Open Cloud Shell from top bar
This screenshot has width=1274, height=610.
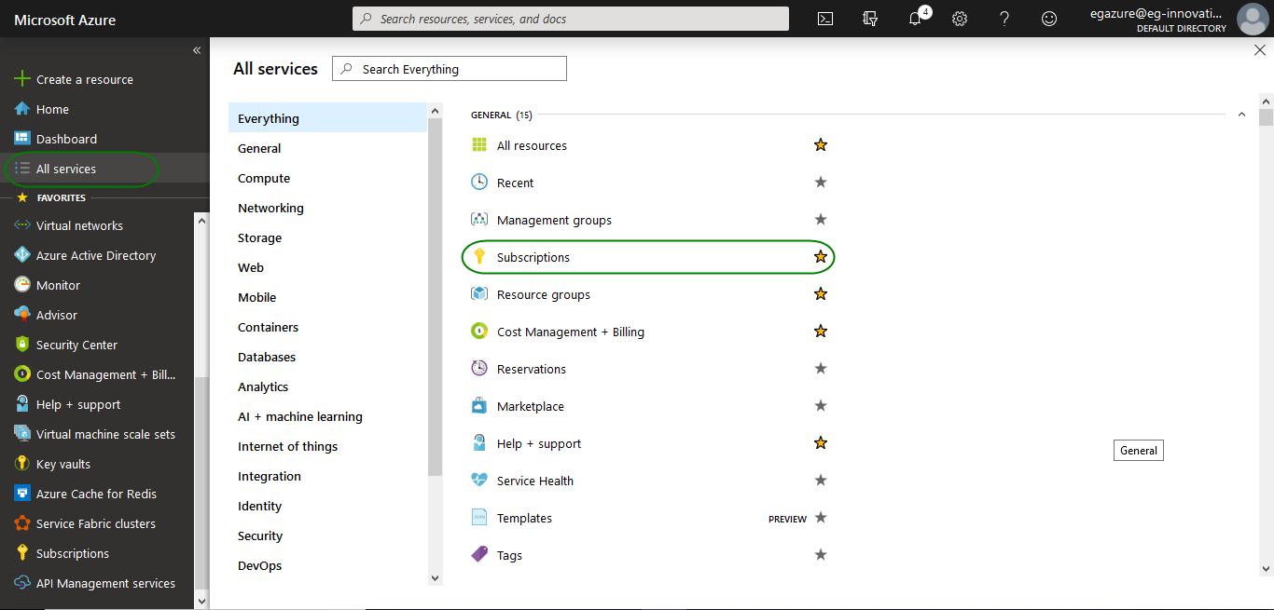point(825,19)
